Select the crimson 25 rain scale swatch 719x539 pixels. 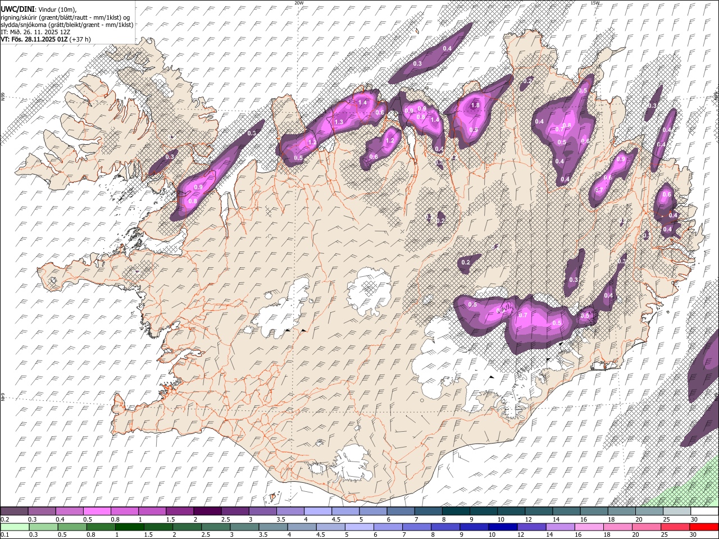(x=676, y=527)
